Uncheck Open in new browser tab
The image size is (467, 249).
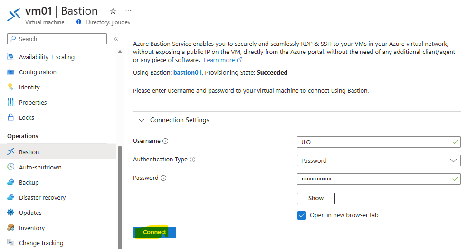(301, 215)
